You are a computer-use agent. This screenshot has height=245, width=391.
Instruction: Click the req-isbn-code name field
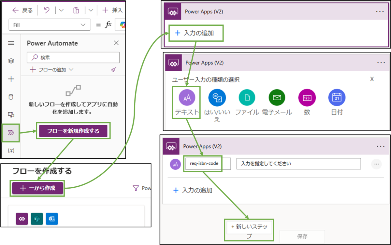(208, 164)
